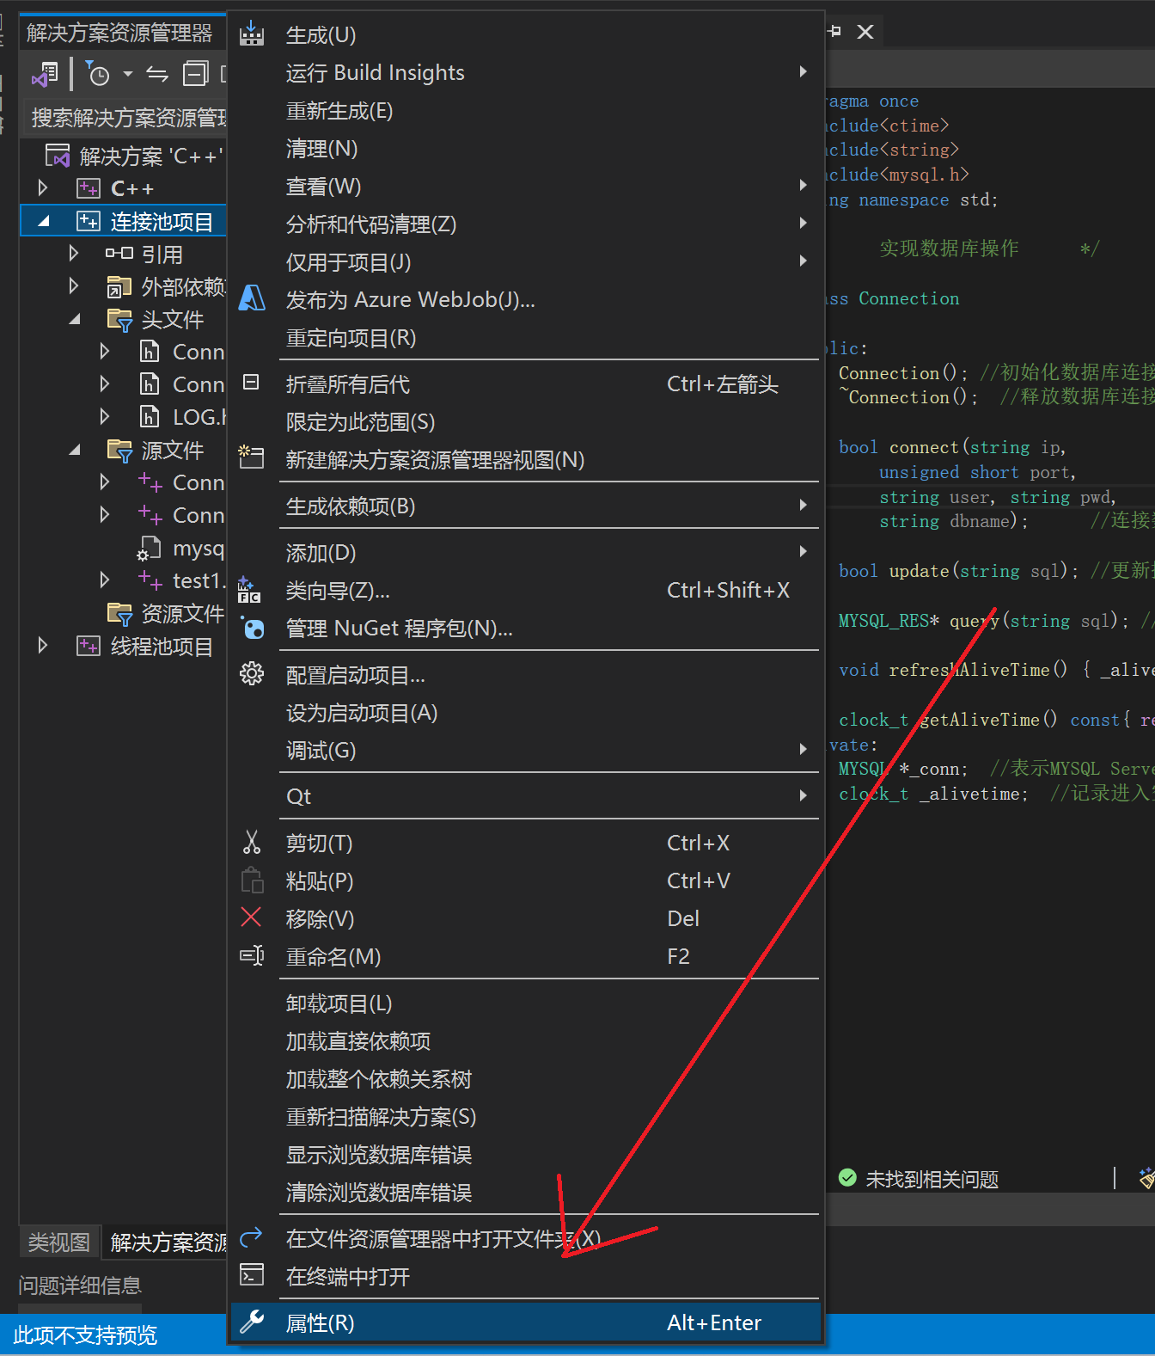Select 生成(U) build menu item
Image resolution: width=1155 pixels, height=1356 pixels.
[x=525, y=34]
